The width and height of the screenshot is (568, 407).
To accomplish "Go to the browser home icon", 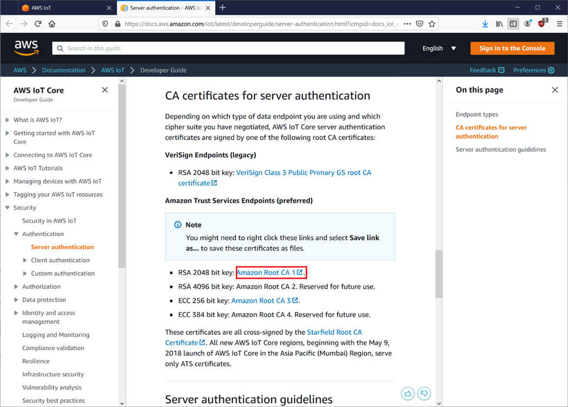I will (x=52, y=24).
